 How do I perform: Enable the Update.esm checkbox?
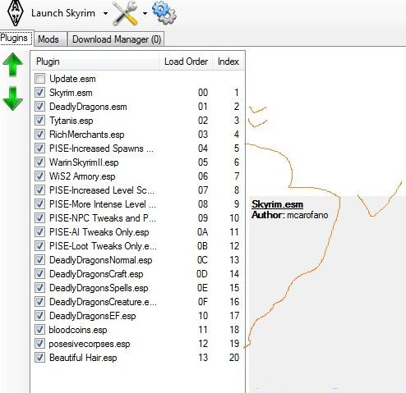tap(39, 79)
